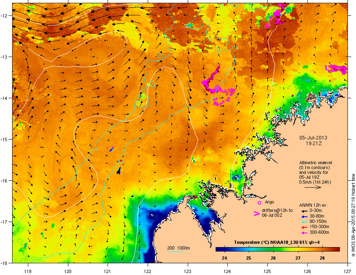Click longitude axis label 126
The image size is (356, 275).
[x=307, y=271]
